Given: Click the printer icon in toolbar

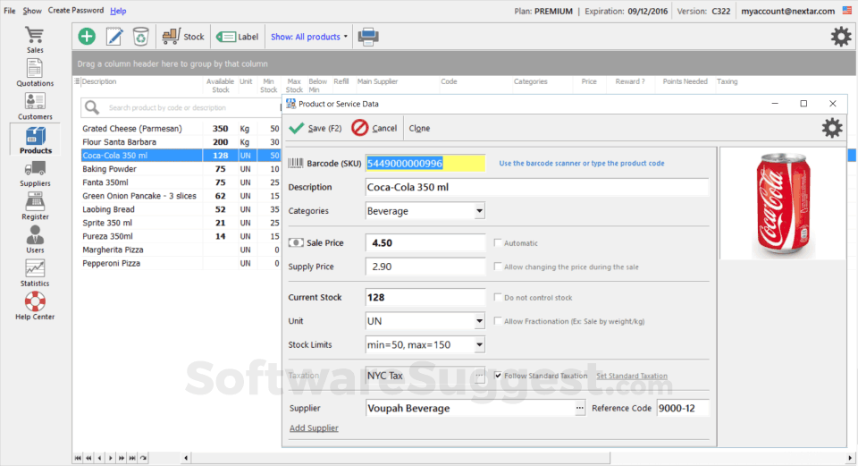Looking at the screenshot, I should [367, 37].
